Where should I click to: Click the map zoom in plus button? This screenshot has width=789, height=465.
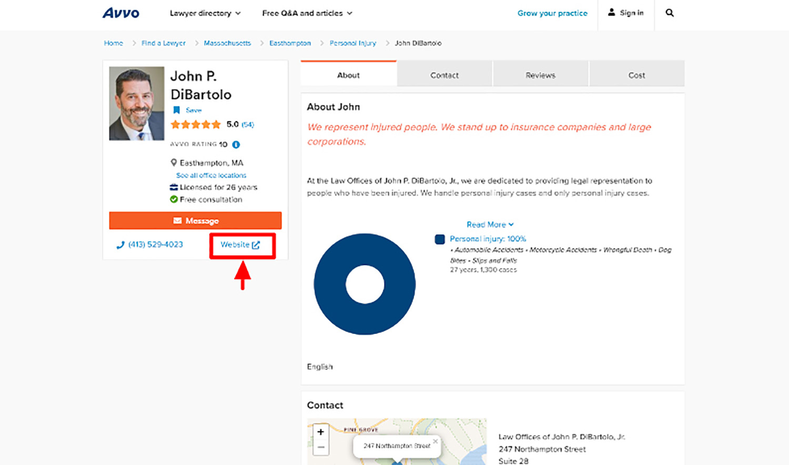coord(321,431)
